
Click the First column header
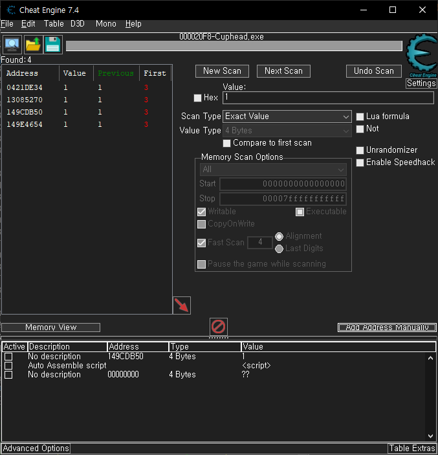point(155,73)
